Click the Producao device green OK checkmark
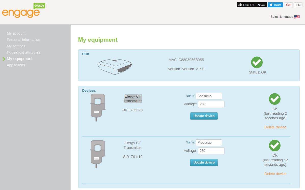Viewport: 305px width, 190px height. click(275, 145)
